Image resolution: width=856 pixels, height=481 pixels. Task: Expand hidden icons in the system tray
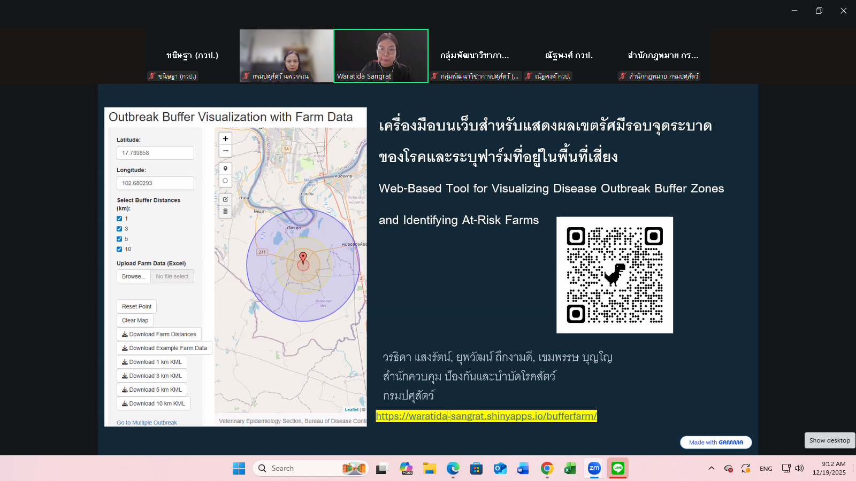click(x=711, y=468)
